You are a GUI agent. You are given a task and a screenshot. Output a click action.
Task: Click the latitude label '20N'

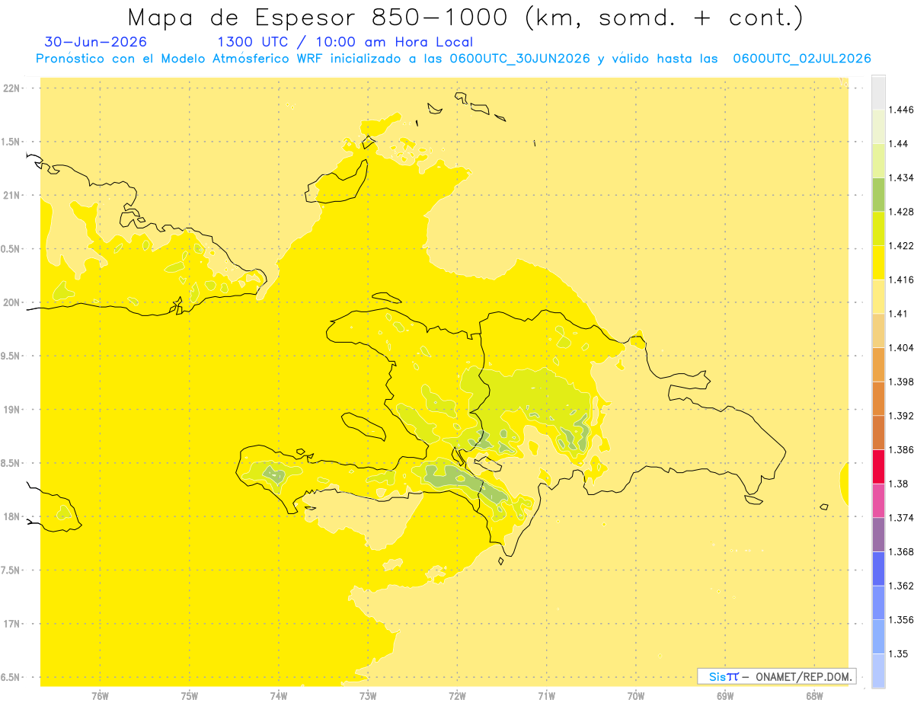coord(11,302)
